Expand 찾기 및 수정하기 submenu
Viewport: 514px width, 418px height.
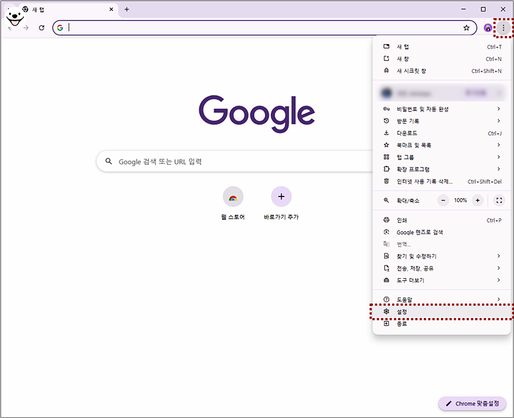point(442,256)
